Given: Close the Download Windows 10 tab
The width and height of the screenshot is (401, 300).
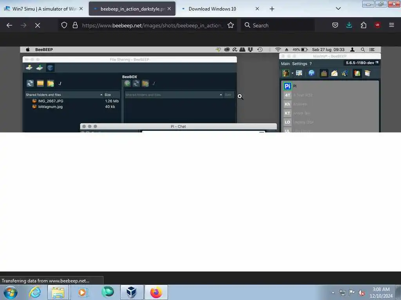Looking at the screenshot, I should point(257,9).
